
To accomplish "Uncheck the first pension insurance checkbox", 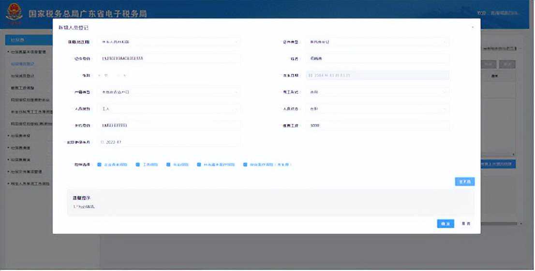I will point(99,165).
